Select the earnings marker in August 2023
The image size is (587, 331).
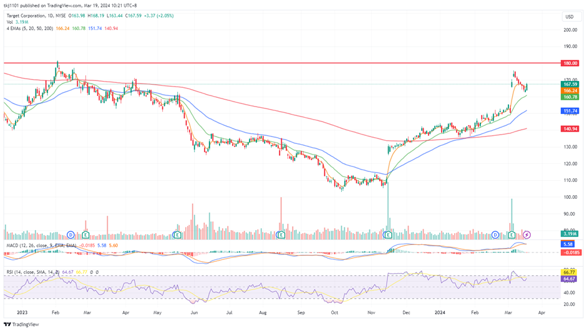click(281, 234)
